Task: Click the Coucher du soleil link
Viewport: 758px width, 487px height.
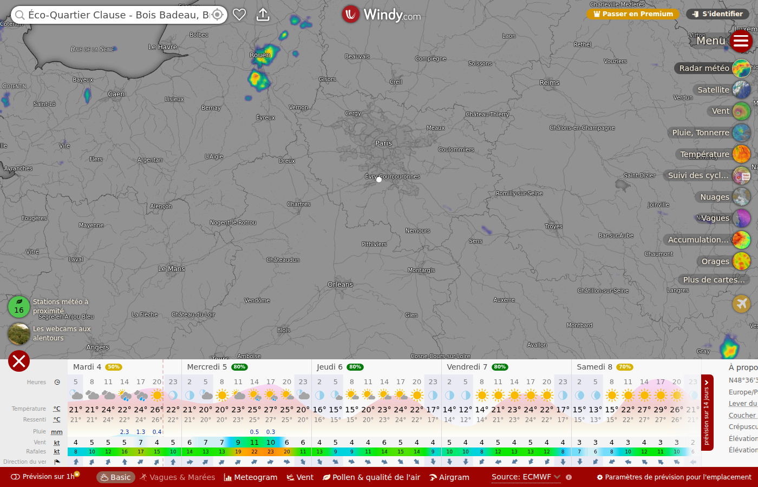Action: coord(743,416)
